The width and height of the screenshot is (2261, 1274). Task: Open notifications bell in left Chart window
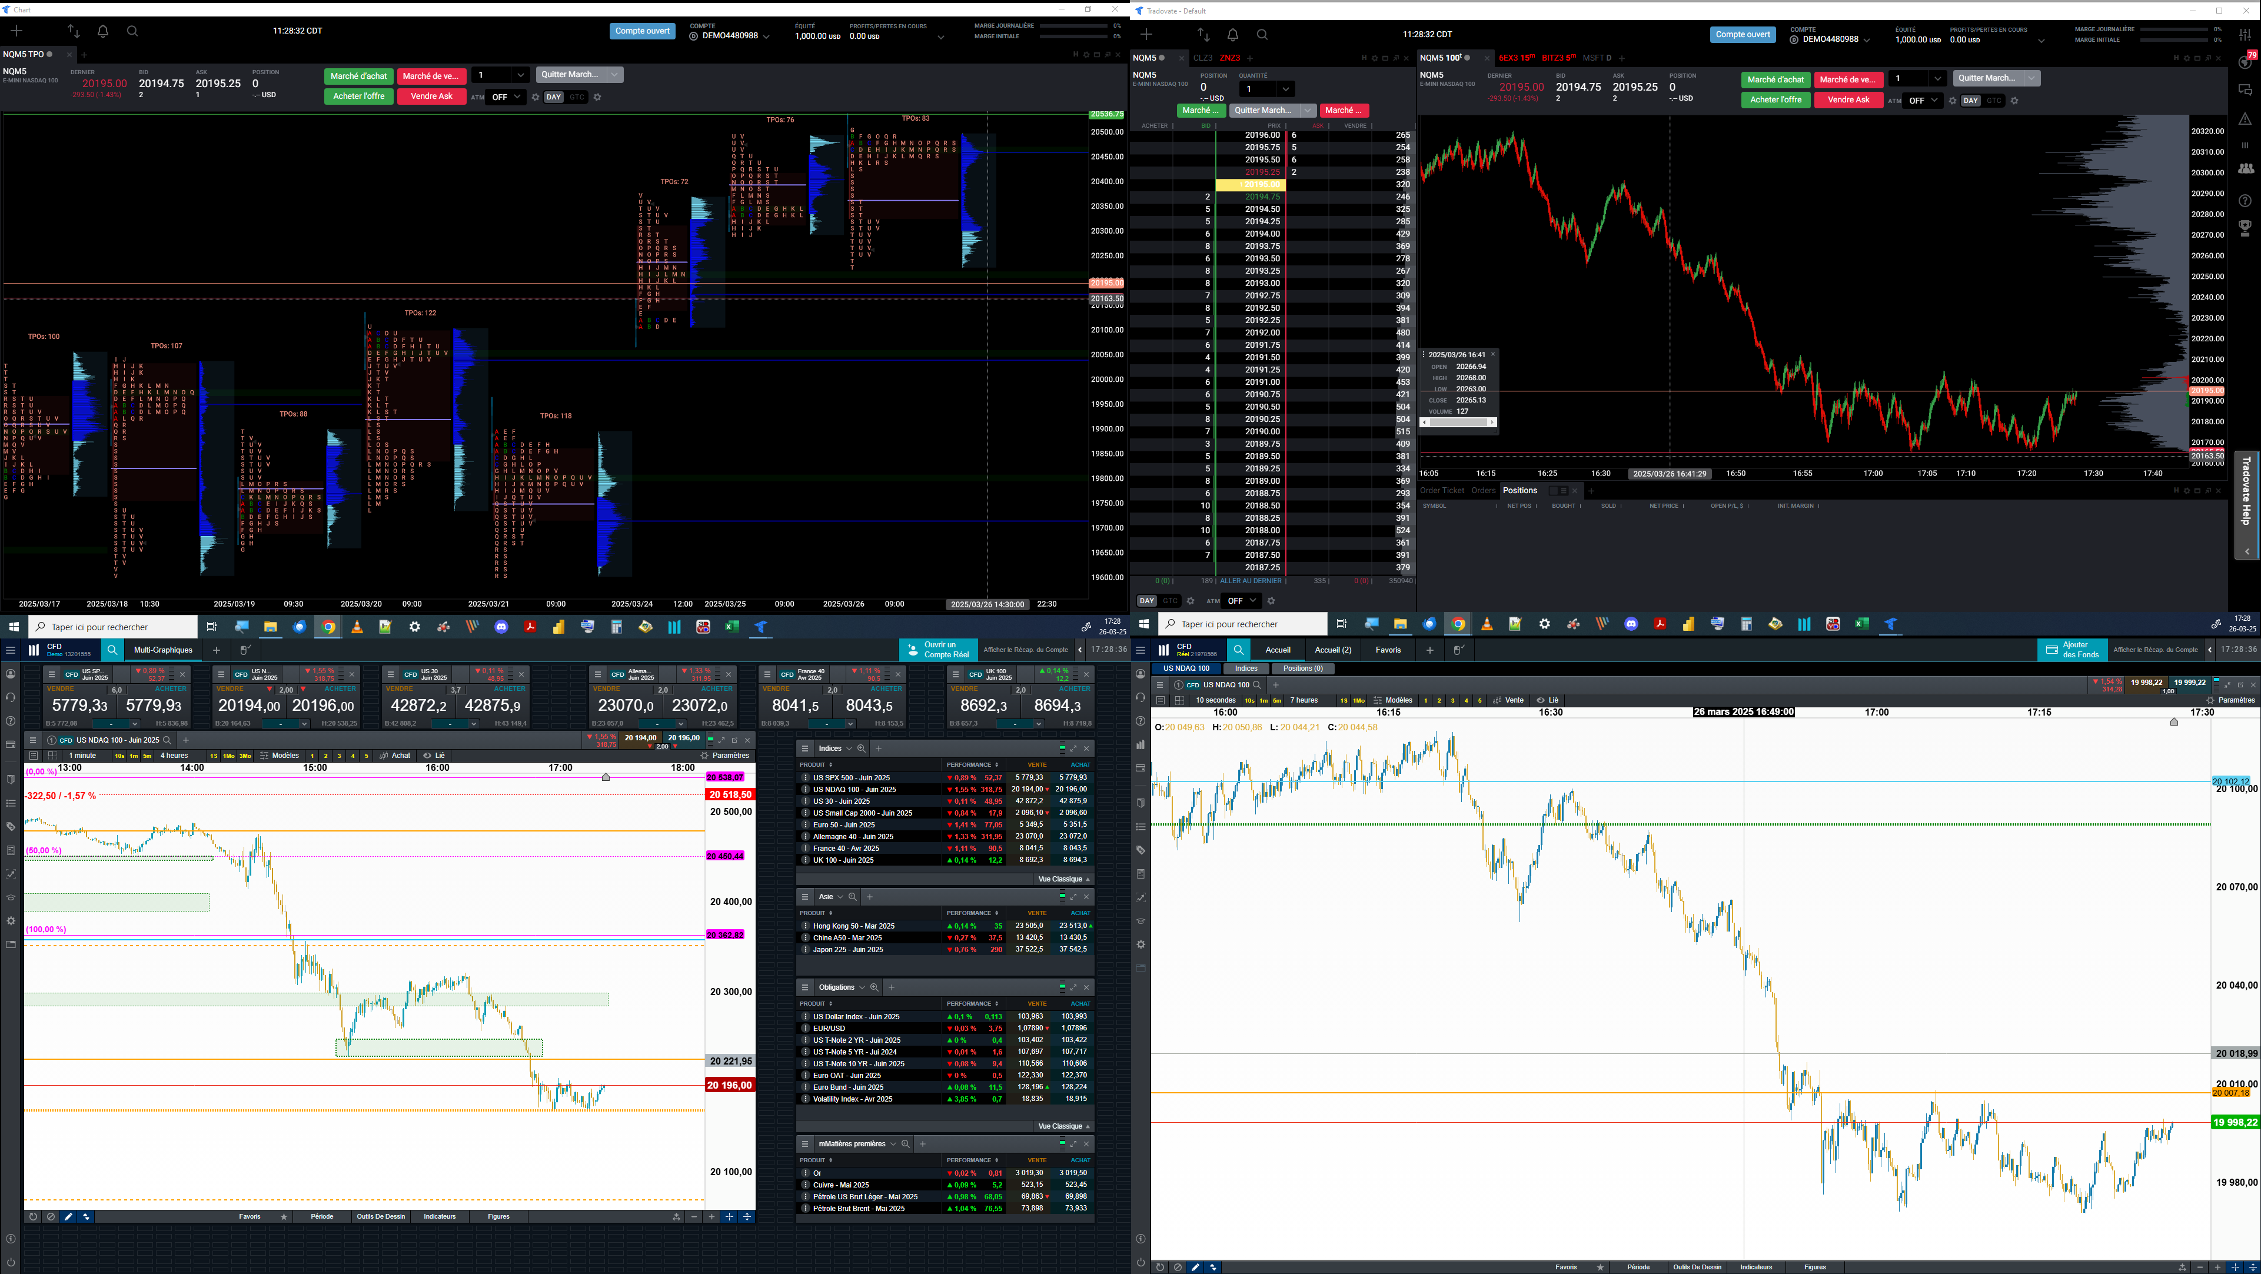(103, 32)
